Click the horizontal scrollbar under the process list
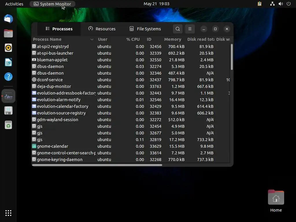This screenshot has width=296, height=222. tap(97, 165)
